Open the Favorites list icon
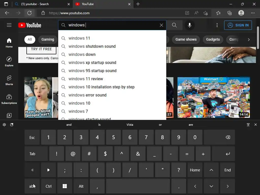Screen dimensions: 260x195 [x=218, y=13]
